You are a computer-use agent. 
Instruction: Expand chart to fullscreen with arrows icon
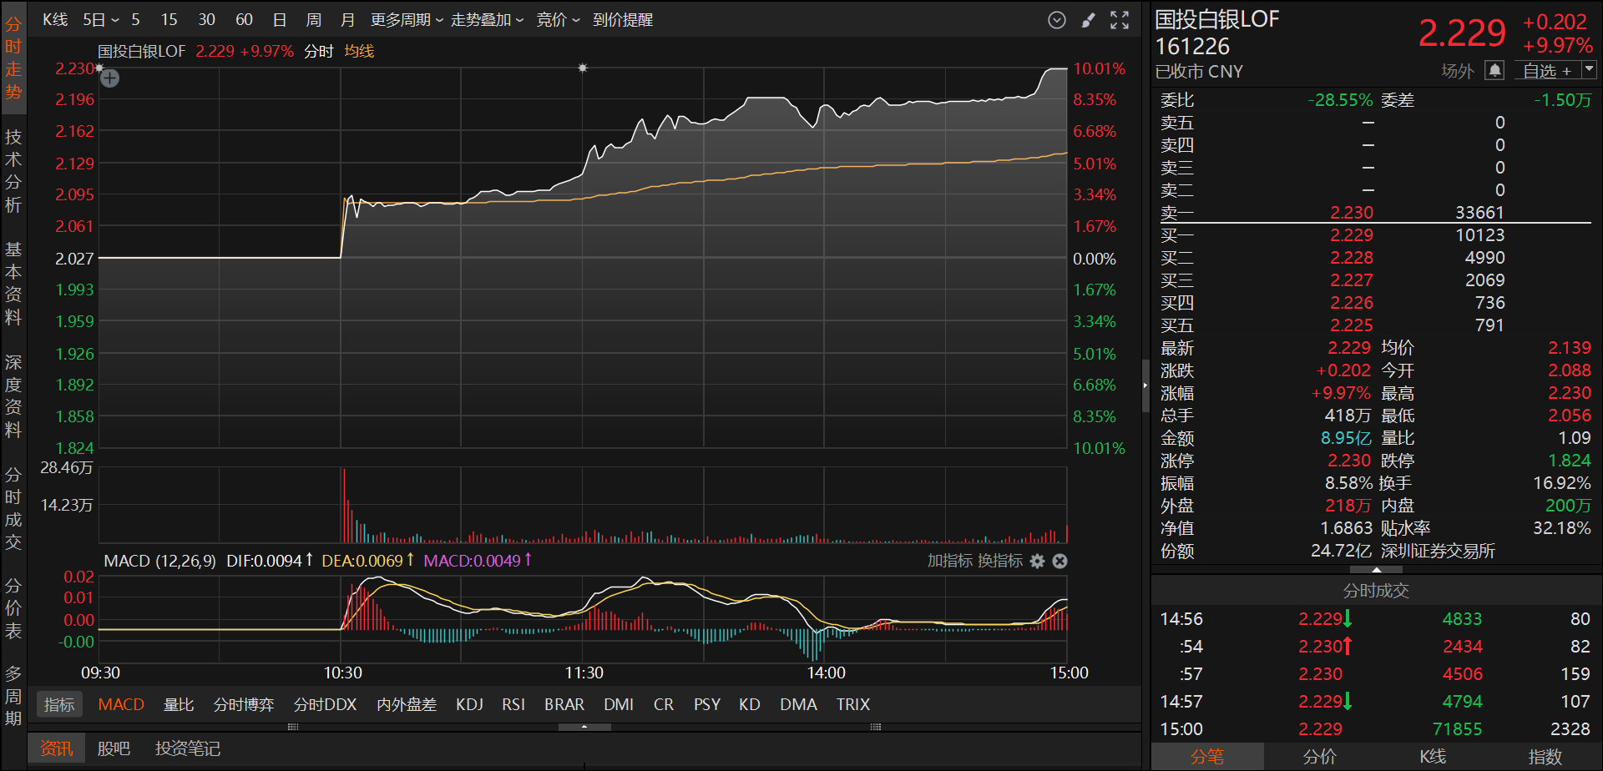tap(1120, 20)
